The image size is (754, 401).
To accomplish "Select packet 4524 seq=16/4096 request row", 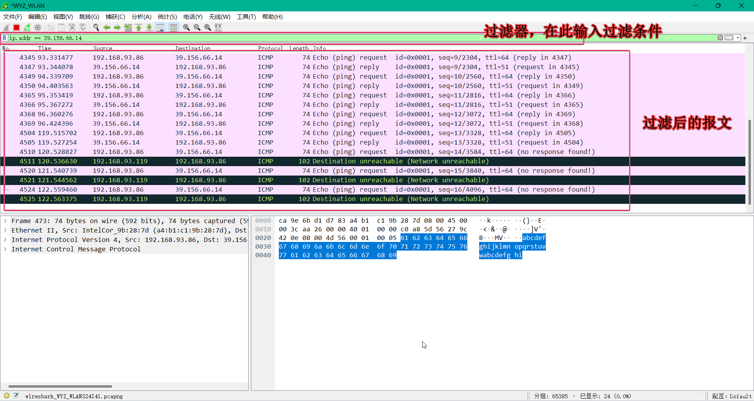I will point(373,189).
